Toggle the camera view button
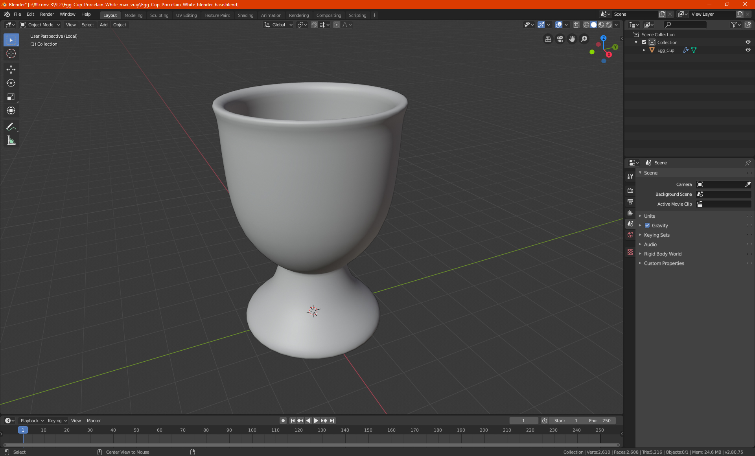This screenshot has width=755, height=456. (x=560, y=39)
